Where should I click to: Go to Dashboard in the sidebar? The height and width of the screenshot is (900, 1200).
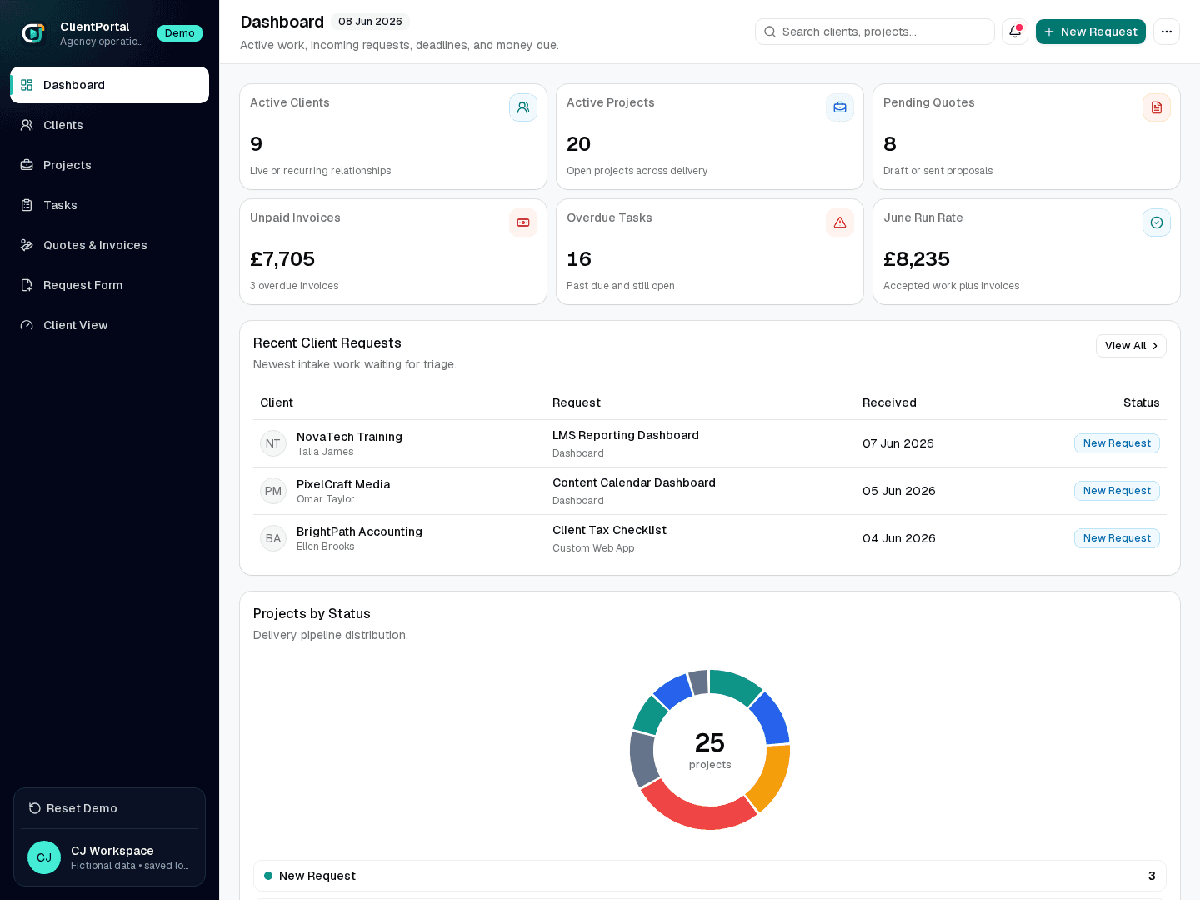click(109, 85)
